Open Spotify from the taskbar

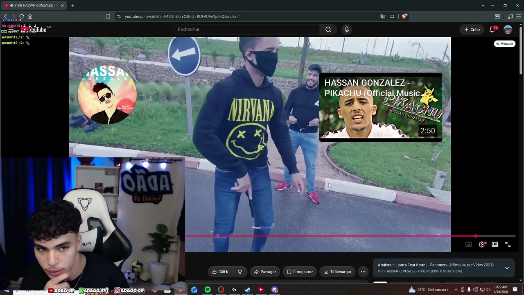pos(208,290)
